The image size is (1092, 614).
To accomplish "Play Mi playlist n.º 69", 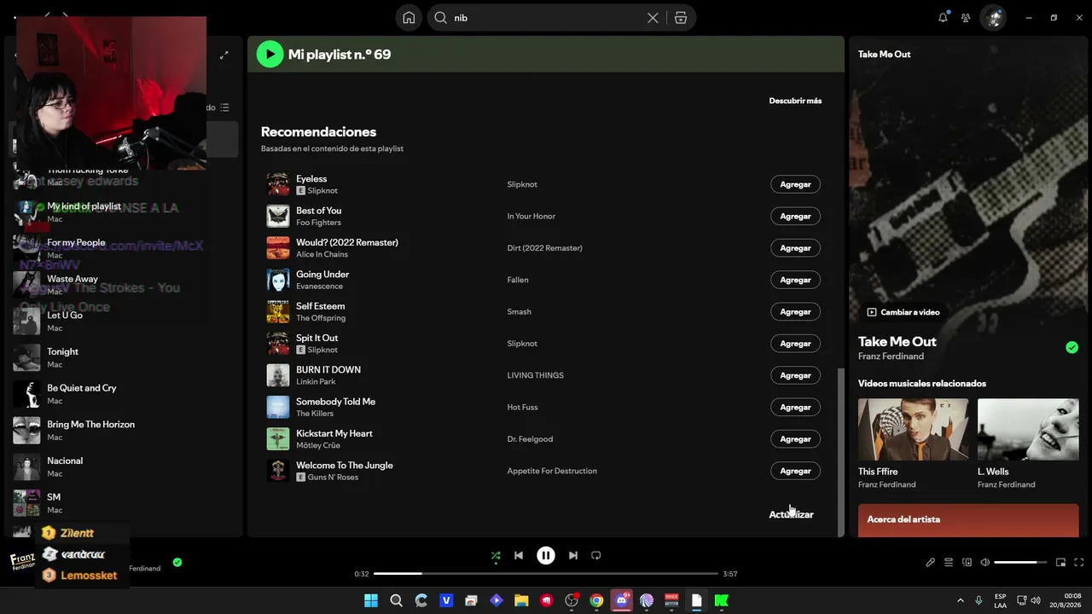I will tap(270, 55).
